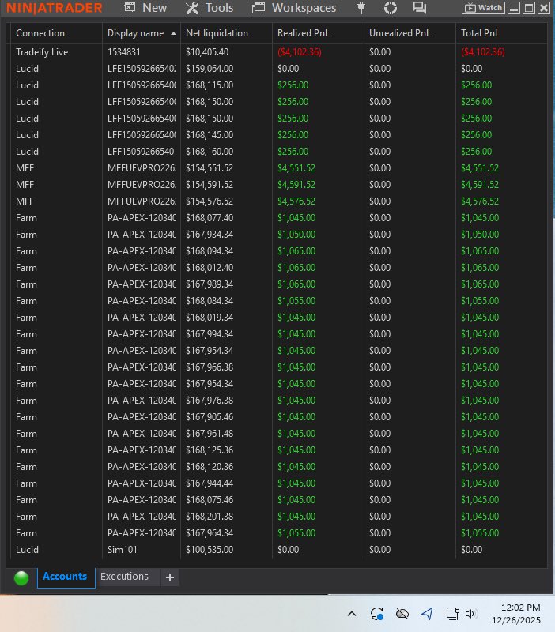Select net liquidation $168,094.34
The height and width of the screenshot is (632, 555).
210,251
